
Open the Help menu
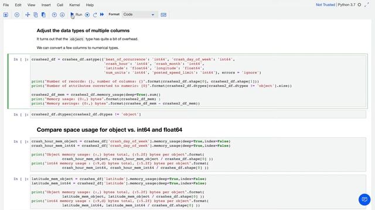90,5
